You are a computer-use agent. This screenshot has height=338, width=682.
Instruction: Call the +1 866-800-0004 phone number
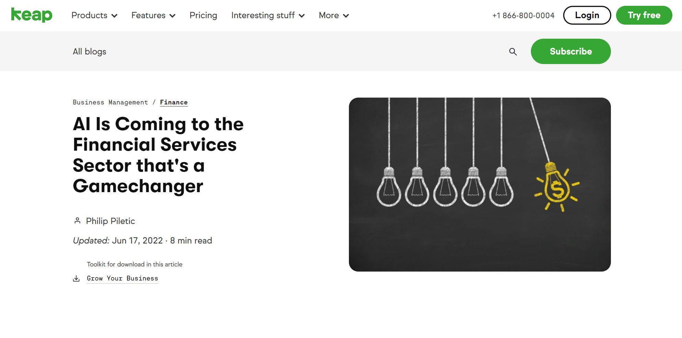[x=523, y=15]
